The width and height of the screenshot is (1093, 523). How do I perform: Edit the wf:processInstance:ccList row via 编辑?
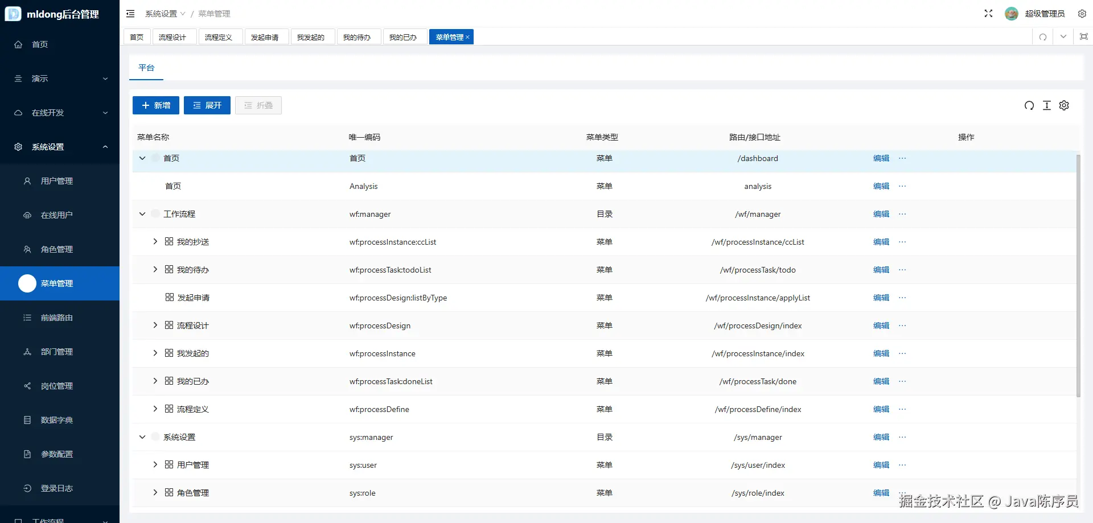pyautogui.click(x=881, y=242)
